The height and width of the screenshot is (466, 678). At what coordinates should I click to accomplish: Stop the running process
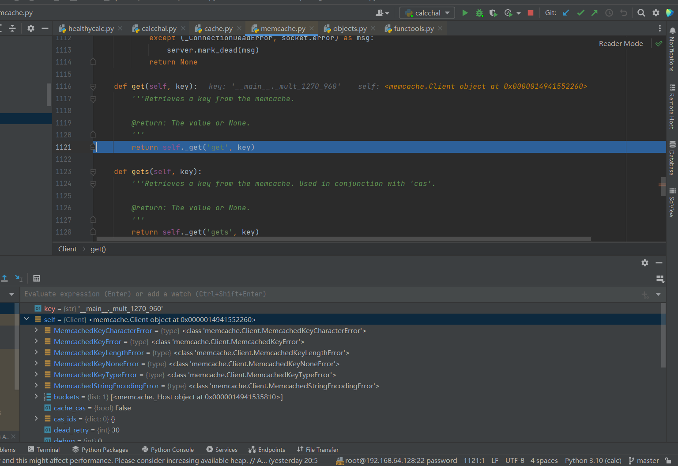pos(531,13)
